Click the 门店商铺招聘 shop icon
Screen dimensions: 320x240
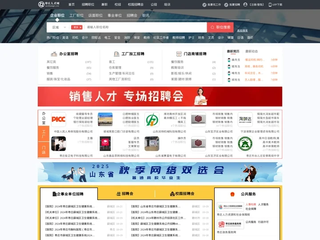(179, 54)
